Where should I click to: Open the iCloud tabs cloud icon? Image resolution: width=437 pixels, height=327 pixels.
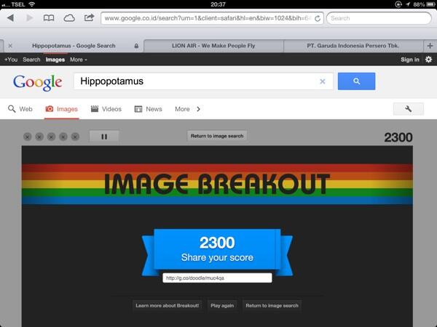[69, 18]
